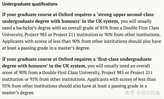Click 'institution or 95%' in second paragraph
This screenshot has width=164, height=99.
pos(20,79)
